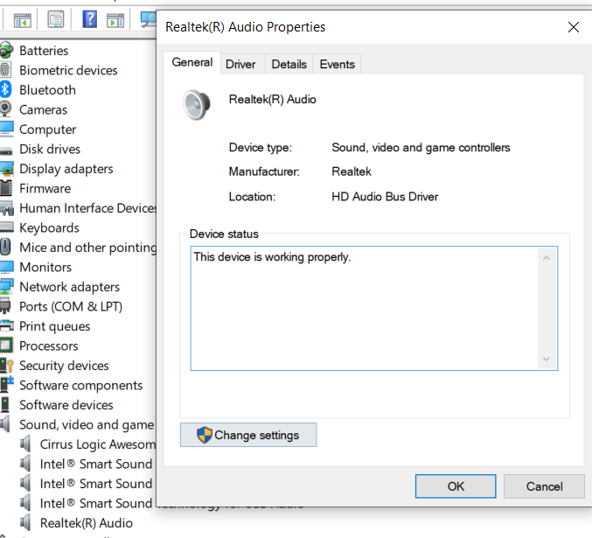592x538 pixels.
Task: Click the Change settings button
Action: click(248, 435)
